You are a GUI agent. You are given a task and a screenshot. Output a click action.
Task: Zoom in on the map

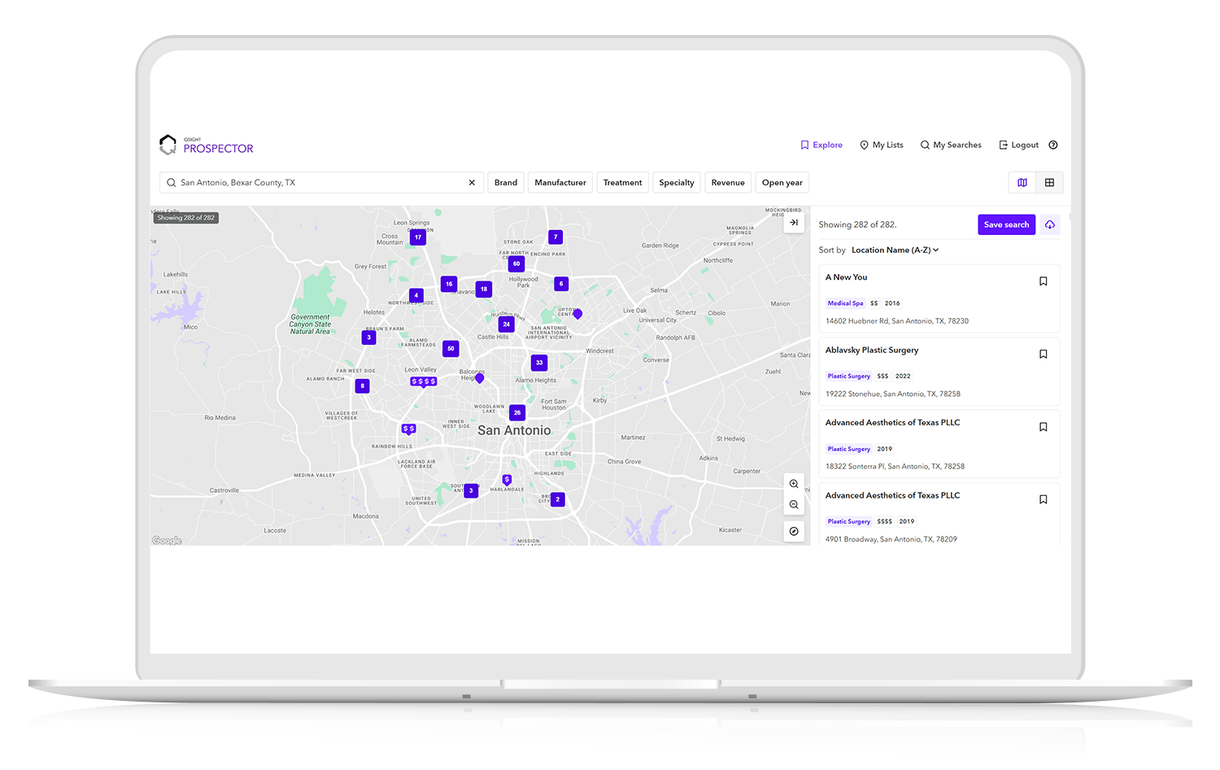tap(794, 483)
